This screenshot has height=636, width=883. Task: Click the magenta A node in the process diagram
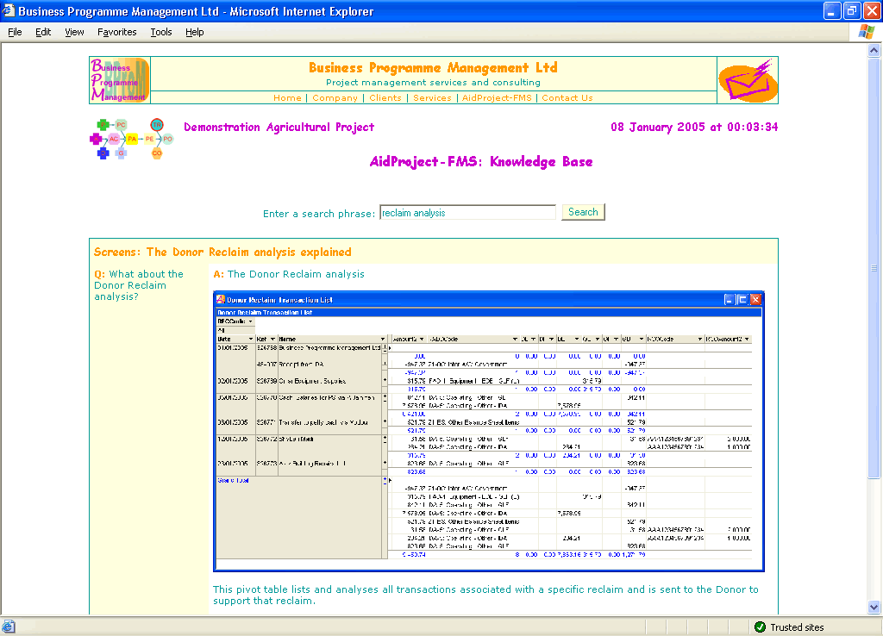96,139
